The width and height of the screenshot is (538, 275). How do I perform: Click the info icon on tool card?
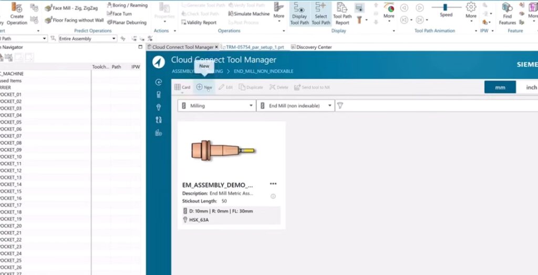click(273, 196)
